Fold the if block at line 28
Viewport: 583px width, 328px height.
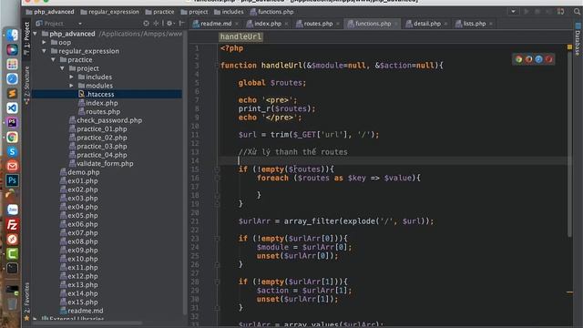tap(217, 282)
